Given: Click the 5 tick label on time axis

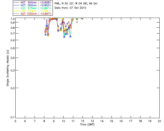Looking at the screenshot, I should (x=15, y=121).
